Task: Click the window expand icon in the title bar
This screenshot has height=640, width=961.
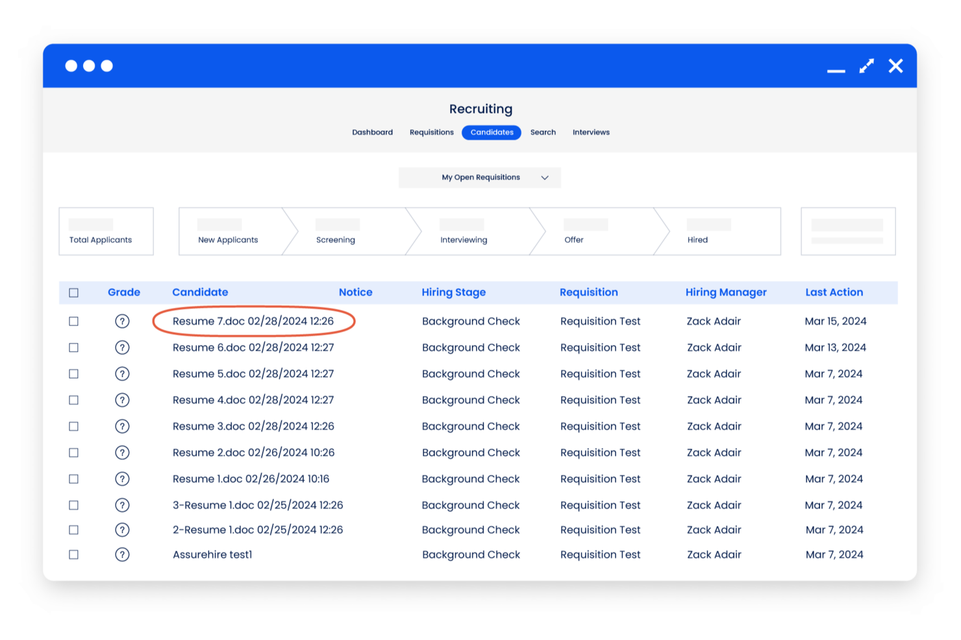Action: [866, 65]
